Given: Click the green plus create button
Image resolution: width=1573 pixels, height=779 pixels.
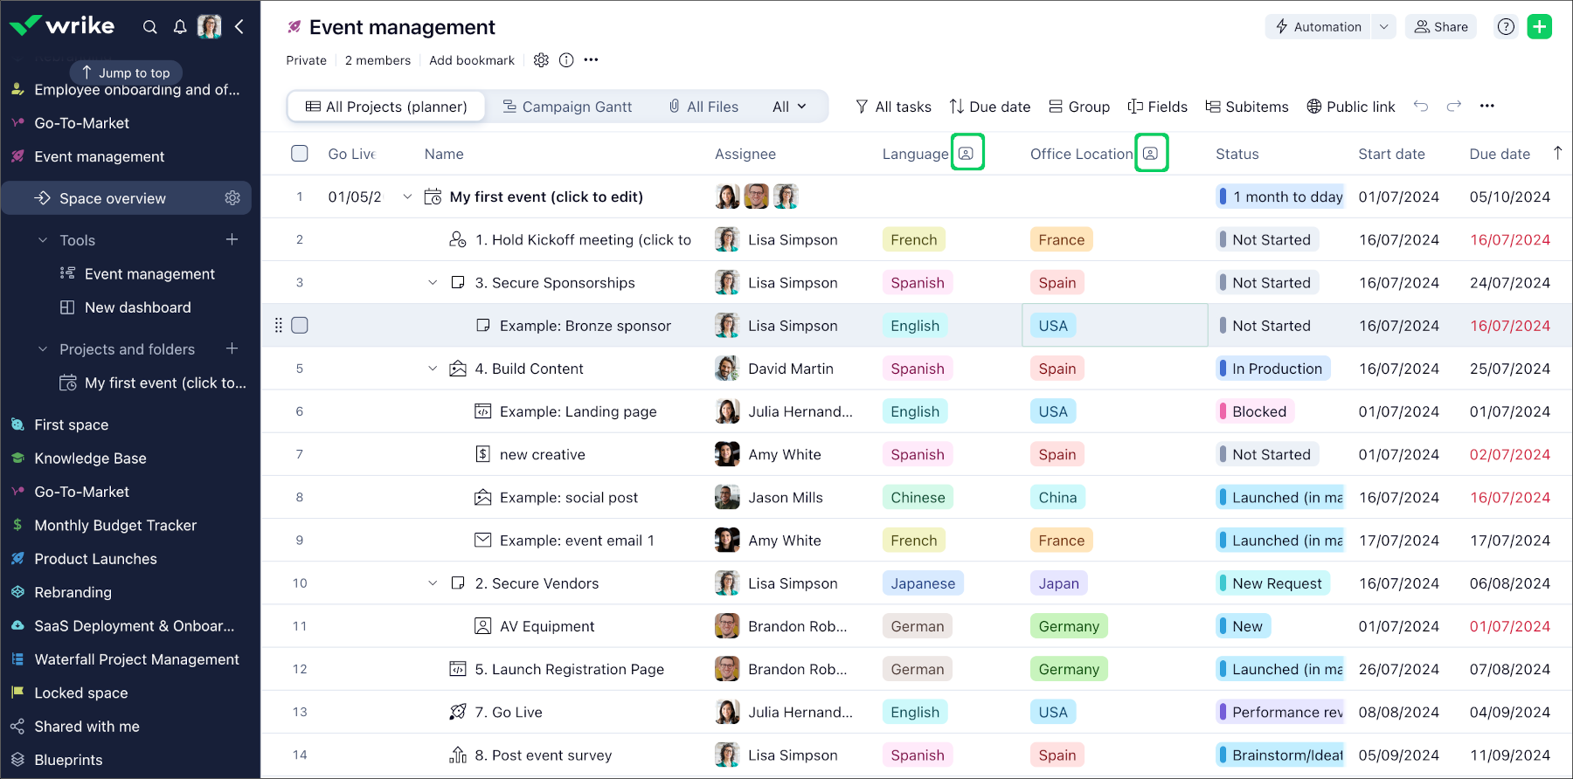Looking at the screenshot, I should point(1540,27).
